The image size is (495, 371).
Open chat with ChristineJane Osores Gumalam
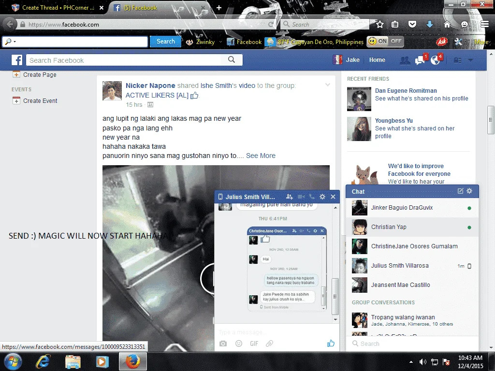(412, 246)
